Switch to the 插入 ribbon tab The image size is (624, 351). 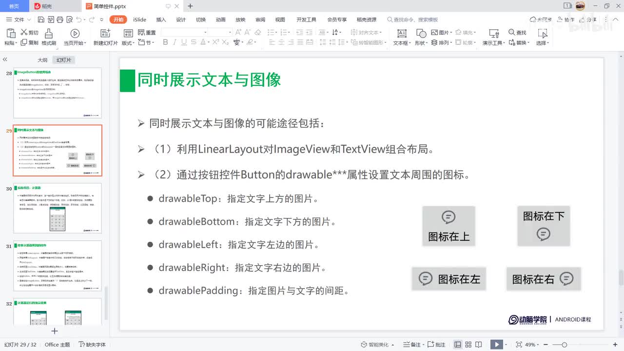click(161, 19)
